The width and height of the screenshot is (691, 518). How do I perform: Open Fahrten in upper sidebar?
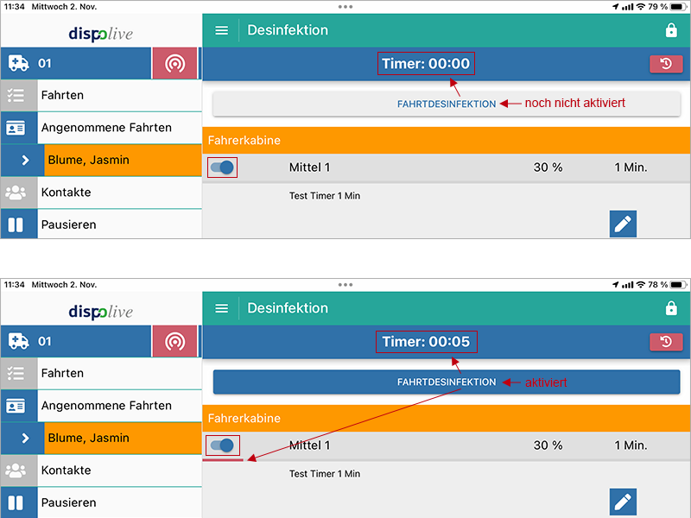[62, 95]
